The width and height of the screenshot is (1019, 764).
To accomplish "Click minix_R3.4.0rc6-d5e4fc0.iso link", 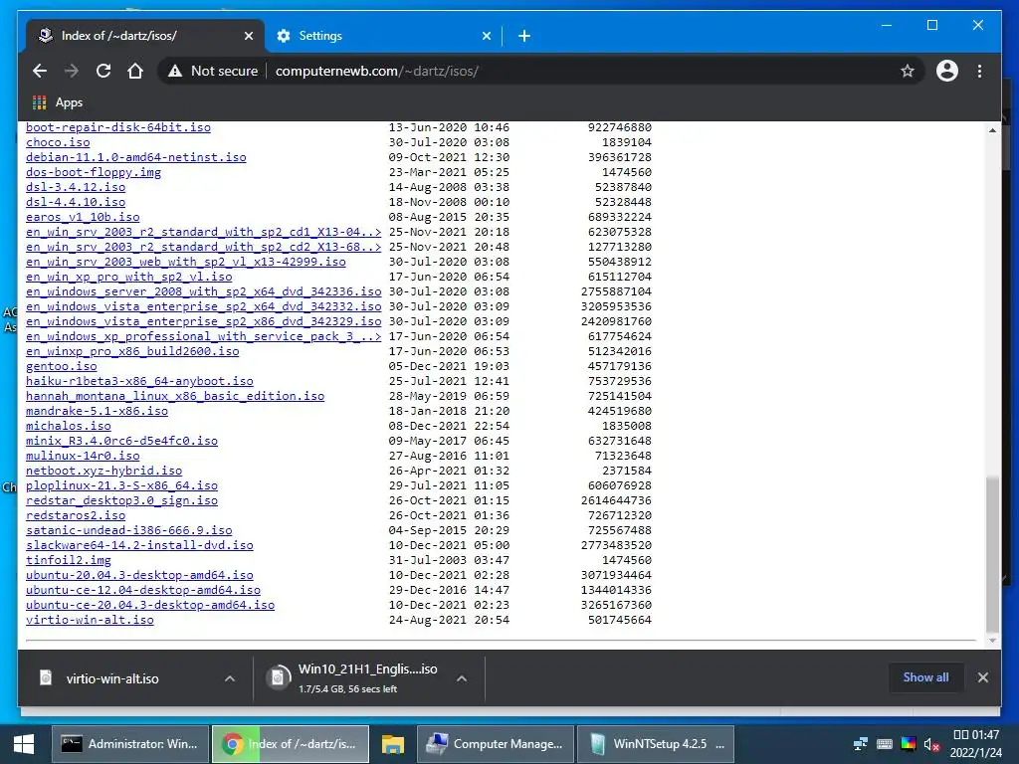I will pos(121,441).
